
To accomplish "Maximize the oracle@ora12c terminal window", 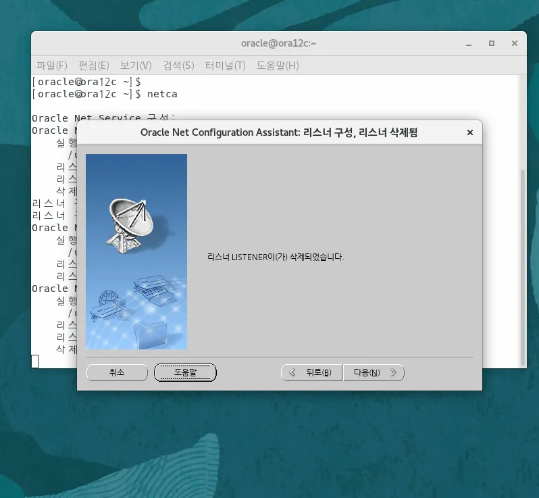I will [x=492, y=43].
